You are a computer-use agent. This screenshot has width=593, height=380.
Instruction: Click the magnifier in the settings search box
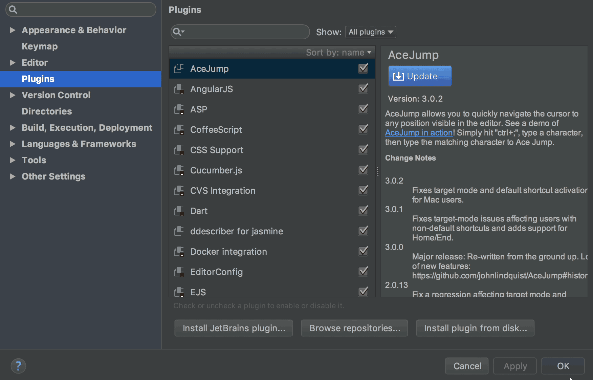point(13,9)
